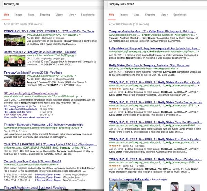The image size is (207, 191).
Task: Open 'Kelly Slater, Bells Beach, Torquay' Stab Magazine result
Action: (149, 65)
